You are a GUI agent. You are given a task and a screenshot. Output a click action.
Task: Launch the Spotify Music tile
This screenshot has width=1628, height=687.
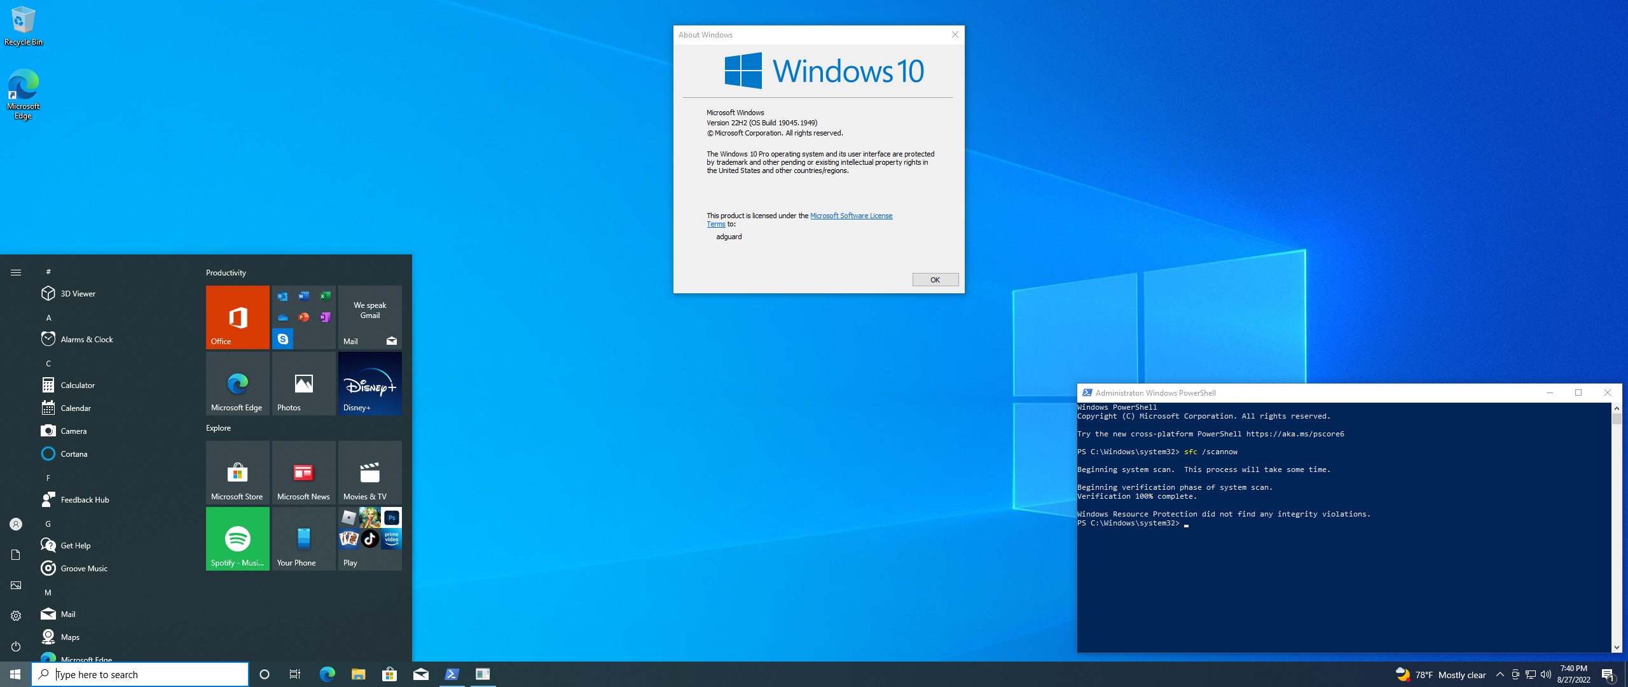(x=237, y=538)
